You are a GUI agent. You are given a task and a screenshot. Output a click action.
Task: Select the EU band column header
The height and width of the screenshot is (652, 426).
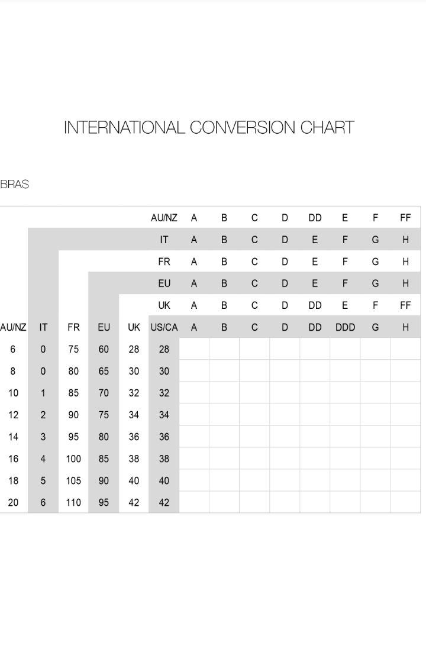tap(104, 327)
